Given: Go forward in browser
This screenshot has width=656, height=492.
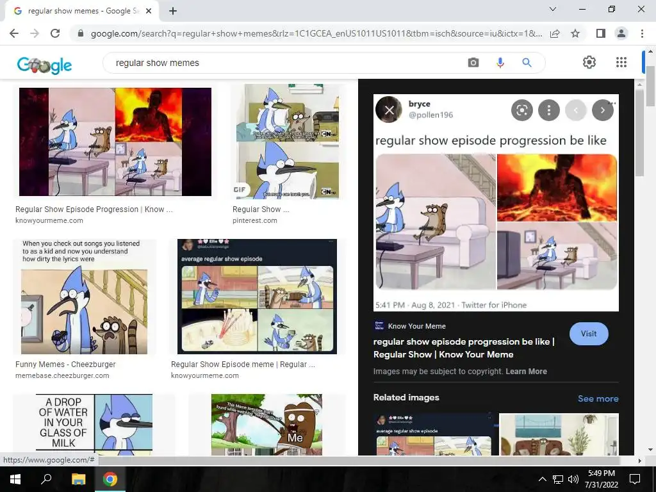Looking at the screenshot, I should pos(35,33).
